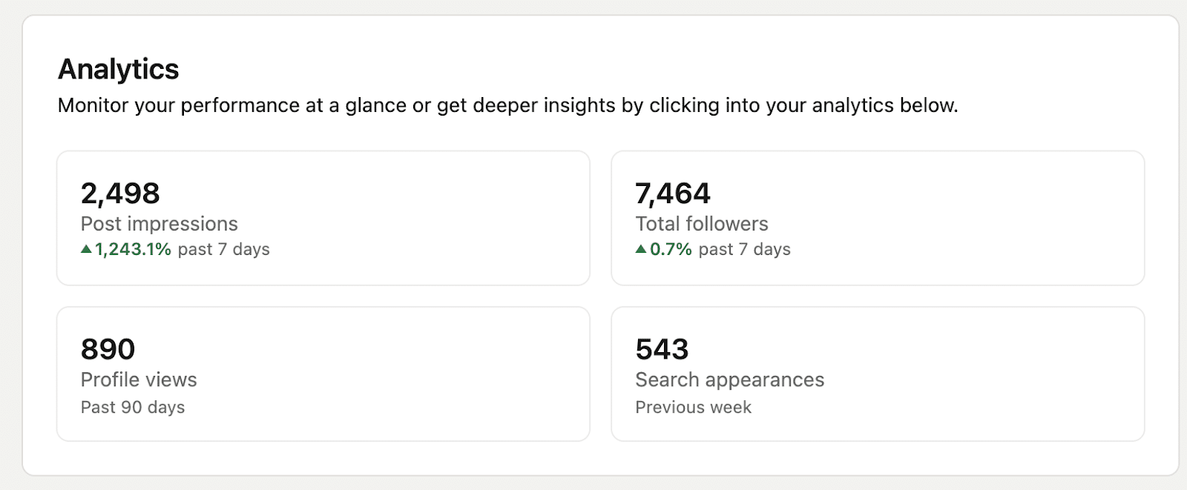The width and height of the screenshot is (1187, 490).
Task: Click the 0.7% past 7 days stat
Action: pos(712,250)
